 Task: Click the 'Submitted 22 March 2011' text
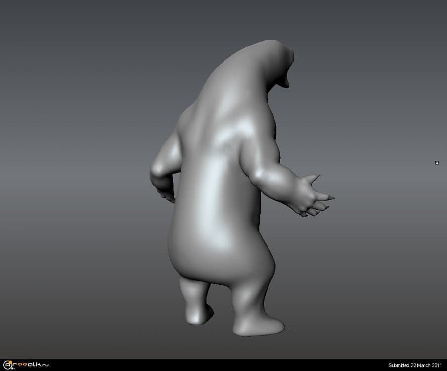click(x=414, y=365)
